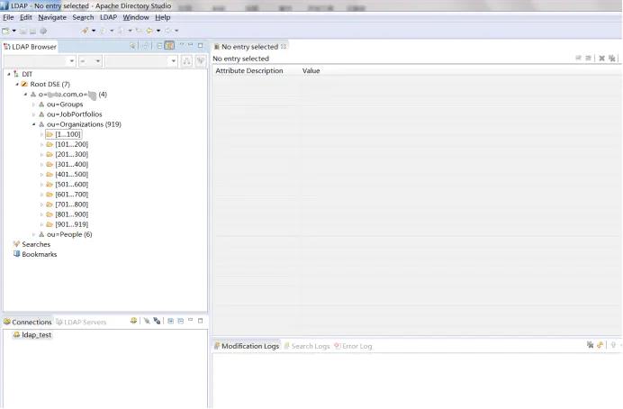Open the quick search operator dropdown
This screenshot has width=623, height=409.
pos(90,61)
